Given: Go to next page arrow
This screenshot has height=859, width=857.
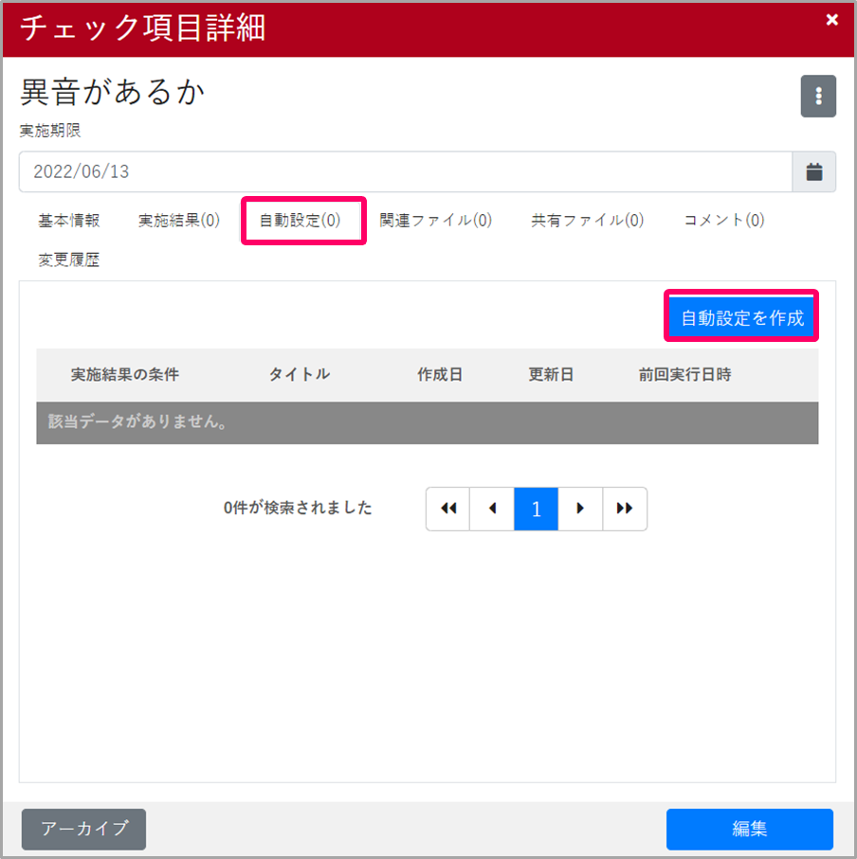Looking at the screenshot, I should (x=580, y=509).
